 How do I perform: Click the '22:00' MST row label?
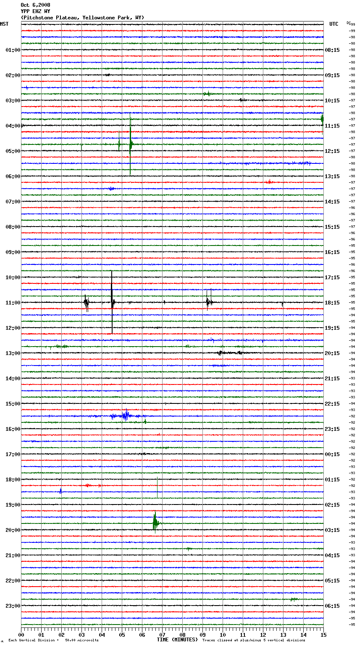[13, 581]
